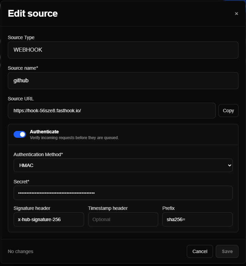
Task: Edit the Prefix field with sha256=
Action: (197, 219)
